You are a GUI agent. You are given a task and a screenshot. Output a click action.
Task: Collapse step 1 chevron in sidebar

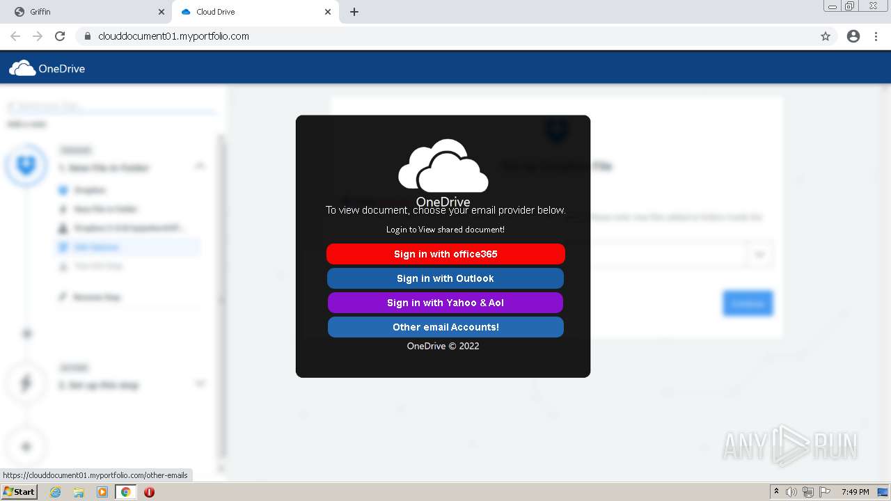(x=200, y=166)
